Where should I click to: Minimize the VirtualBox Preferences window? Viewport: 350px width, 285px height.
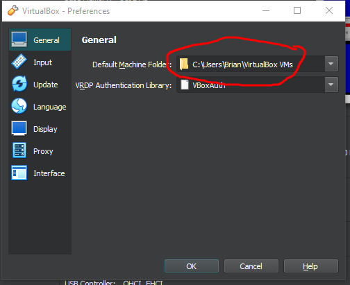[x=266, y=10]
